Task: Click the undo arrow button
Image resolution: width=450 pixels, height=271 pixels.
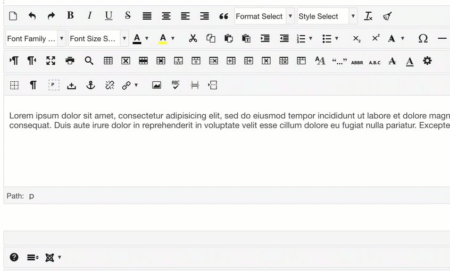Action: click(x=32, y=16)
